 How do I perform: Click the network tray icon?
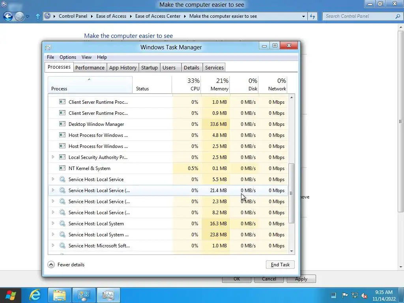pyautogui.click(x=355, y=295)
